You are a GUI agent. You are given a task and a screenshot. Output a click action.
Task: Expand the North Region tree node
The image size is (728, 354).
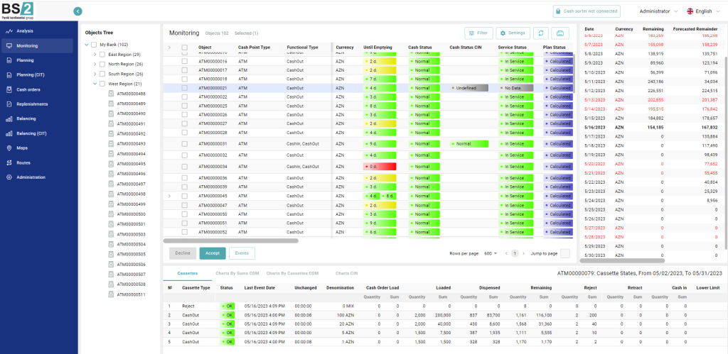[x=95, y=65]
